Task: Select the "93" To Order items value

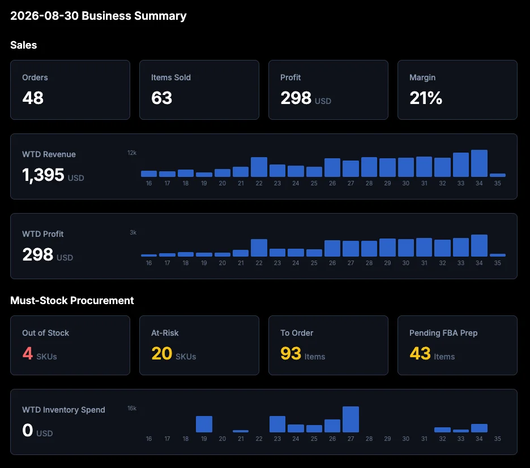Action: click(x=290, y=353)
